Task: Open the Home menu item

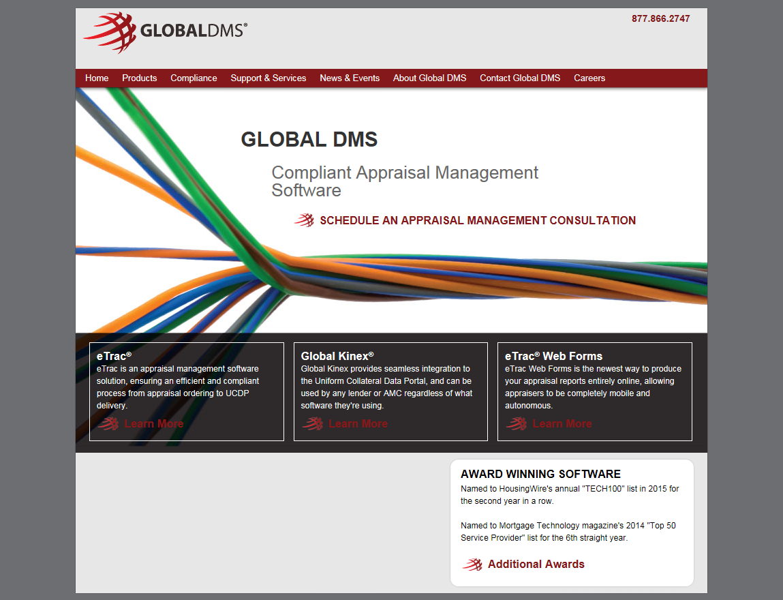Action: (97, 78)
